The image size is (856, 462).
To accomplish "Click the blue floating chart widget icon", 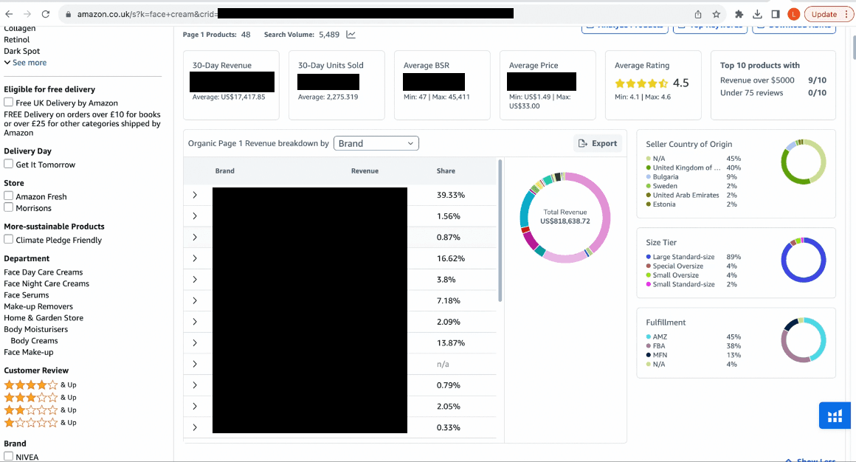I will (x=835, y=416).
